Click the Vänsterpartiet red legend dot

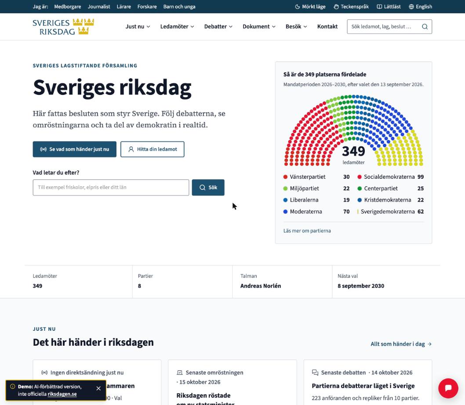point(285,177)
